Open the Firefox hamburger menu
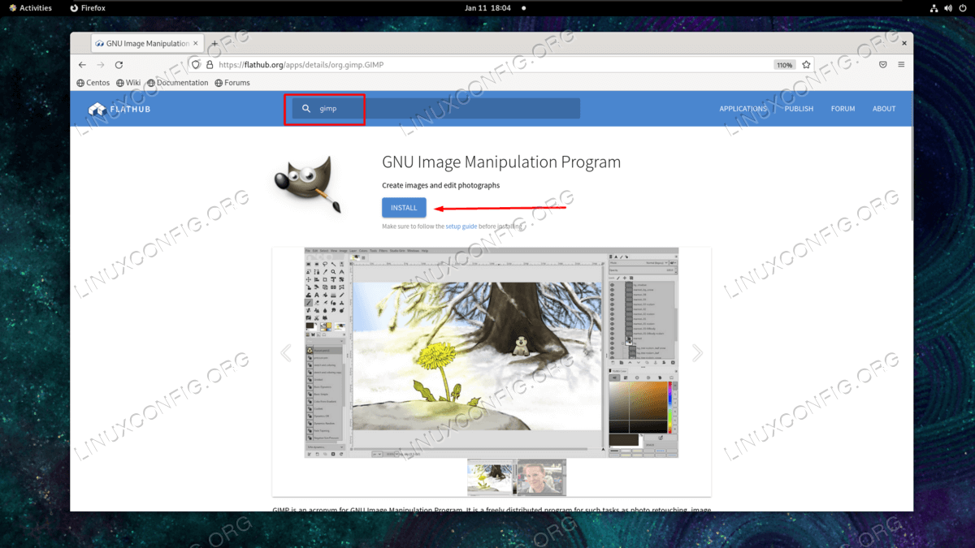Viewport: 975px width, 548px height. tap(901, 65)
